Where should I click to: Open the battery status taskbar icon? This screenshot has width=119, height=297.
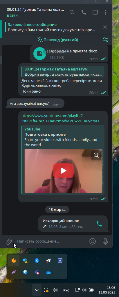point(91,290)
